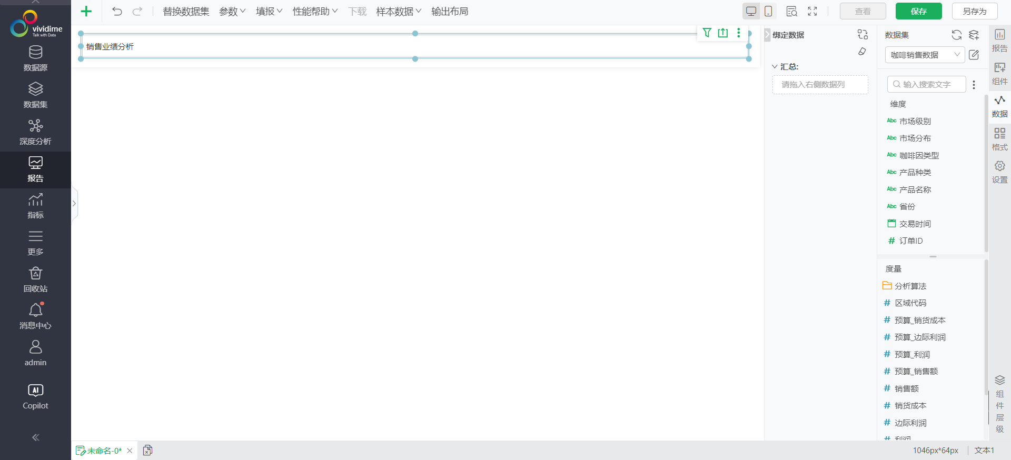Image resolution: width=1011 pixels, height=460 pixels.
Task: Open the 参数 dropdown menu
Action: point(232,12)
